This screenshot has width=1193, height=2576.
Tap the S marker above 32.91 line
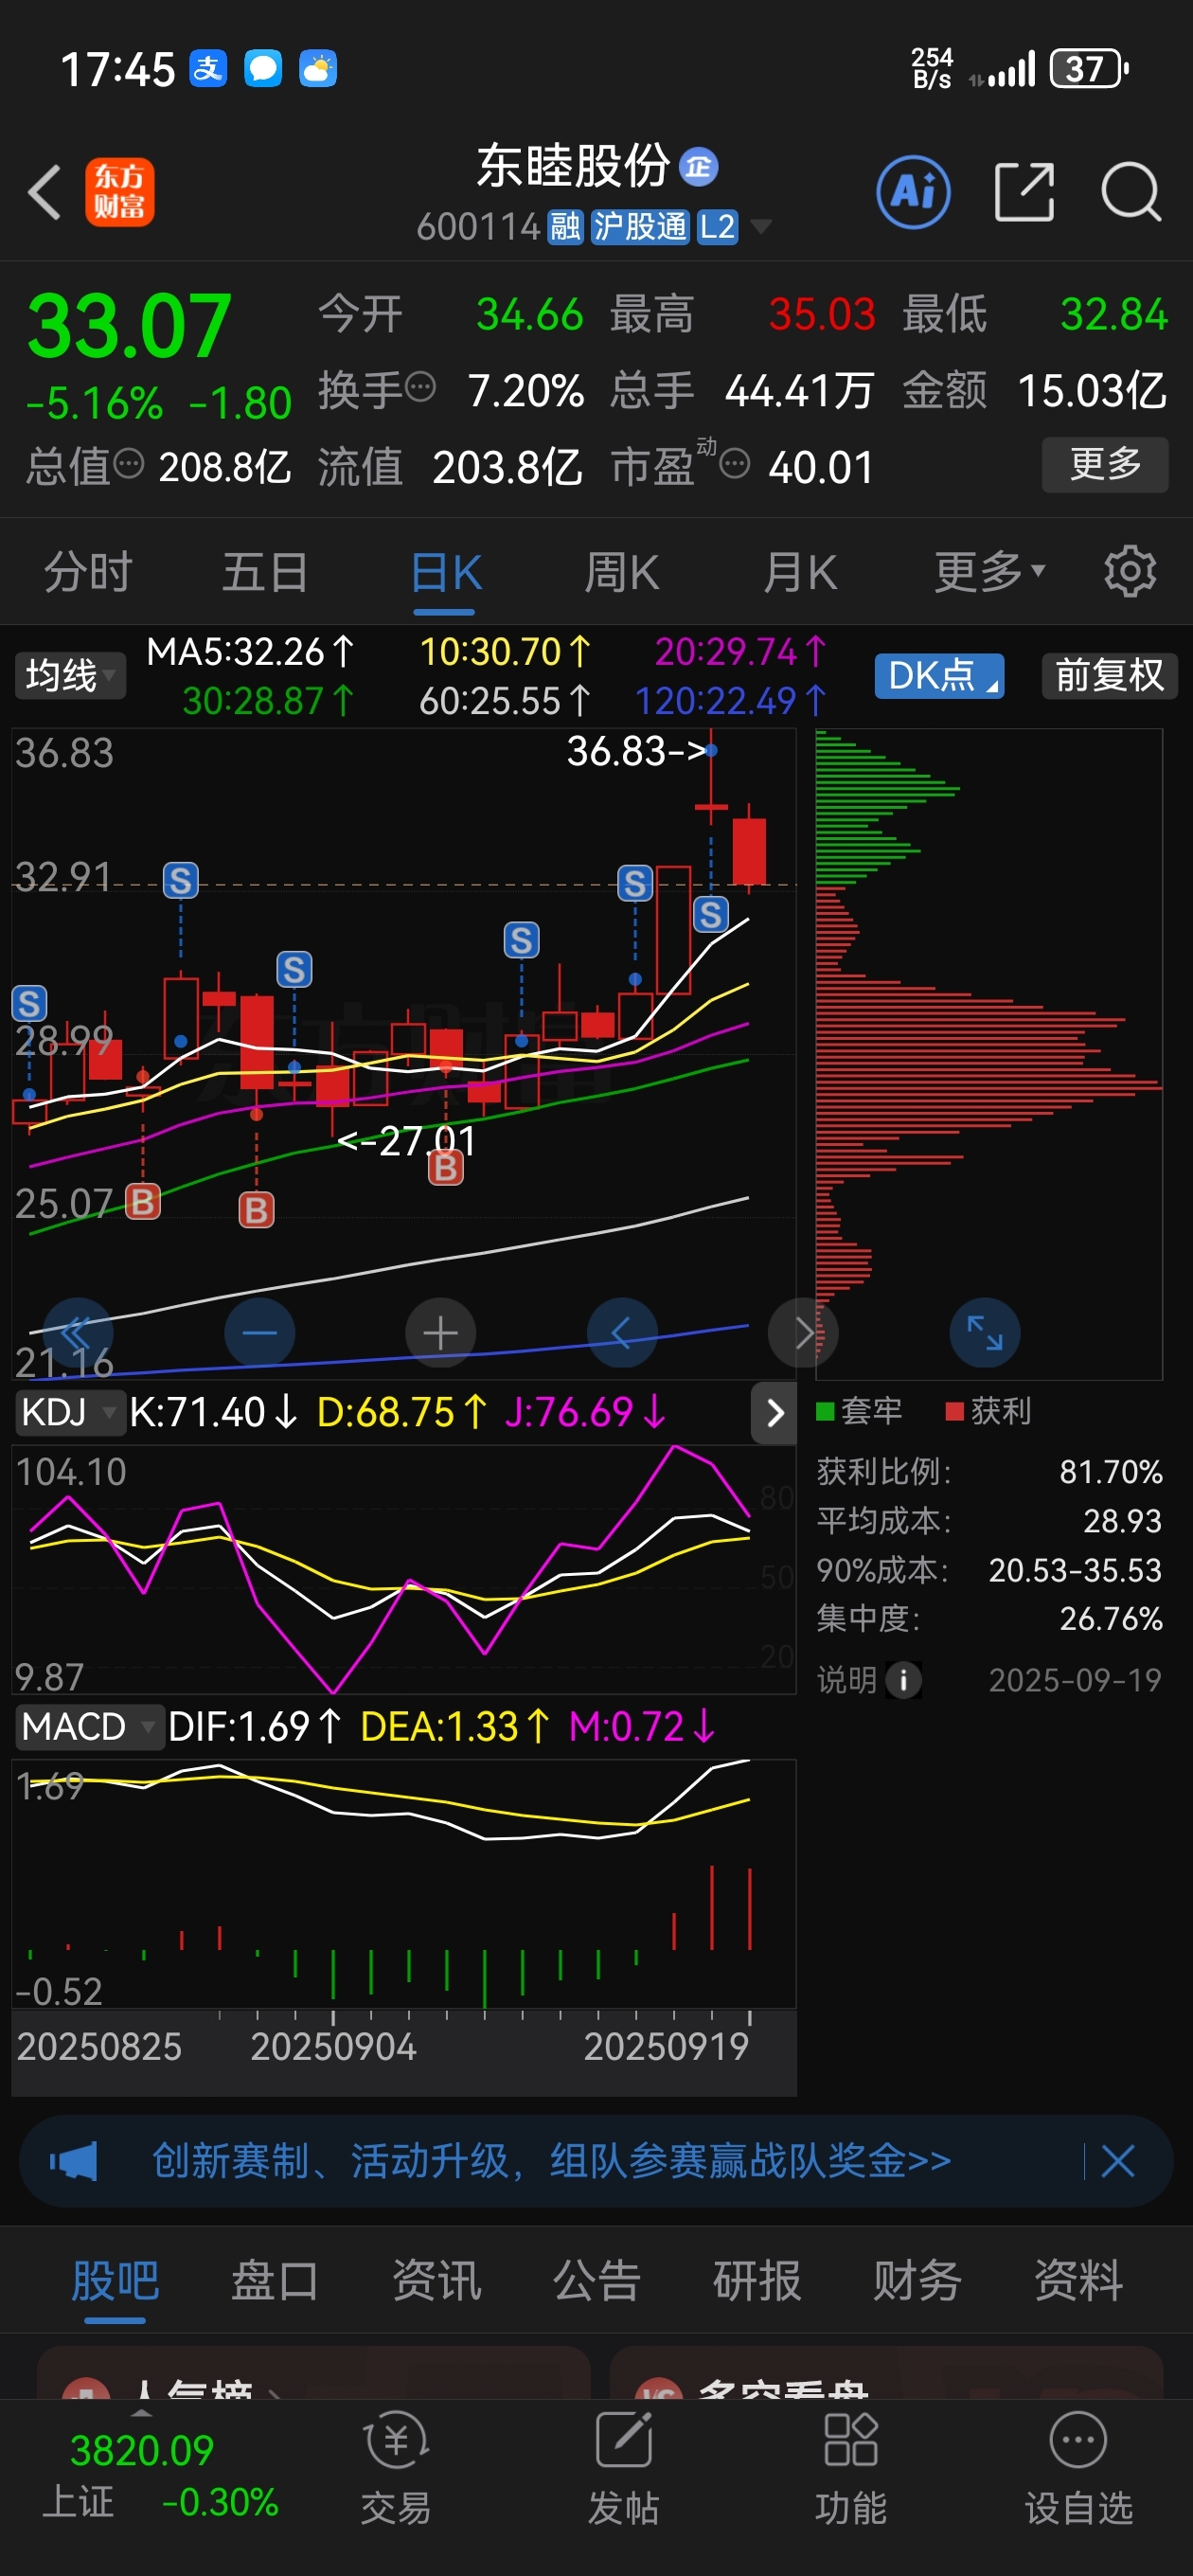(x=181, y=880)
